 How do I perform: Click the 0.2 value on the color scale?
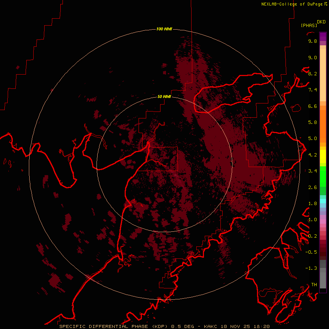313,236
